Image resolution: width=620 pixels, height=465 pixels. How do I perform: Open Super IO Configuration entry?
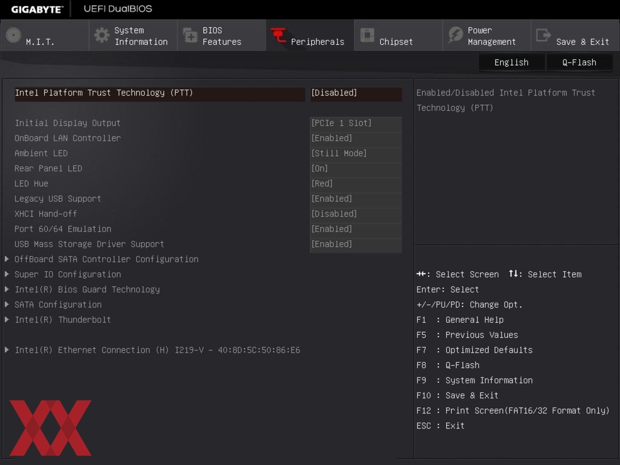68,274
